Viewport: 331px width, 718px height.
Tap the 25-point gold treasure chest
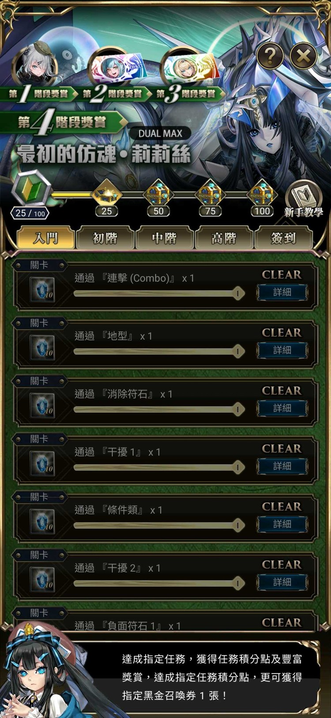click(106, 193)
